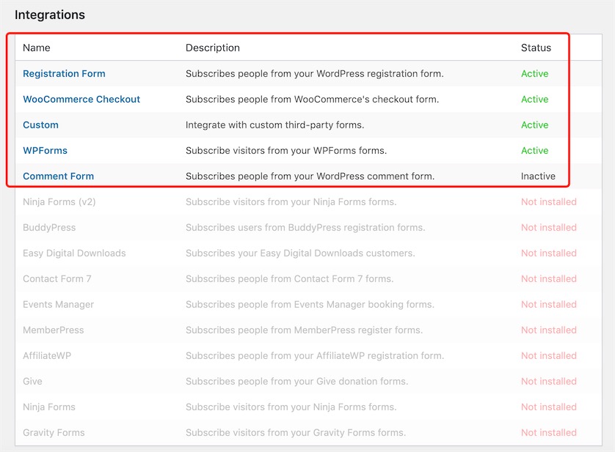The image size is (615, 452).
Task: Click Not installed status beside BuddyPress
Action: [x=548, y=228]
